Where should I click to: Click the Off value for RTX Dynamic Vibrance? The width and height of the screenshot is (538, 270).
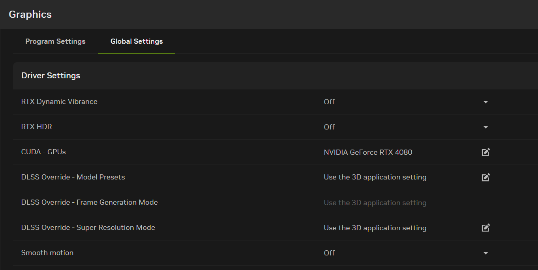[329, 102]
